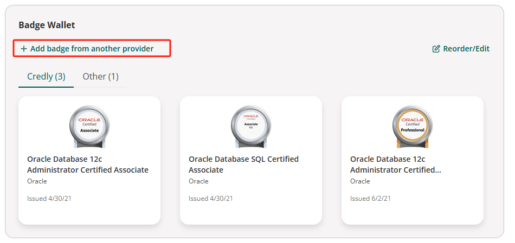
Task: Open Oracle Database SQL Certified Associate title
Action: (x=244, y=165)
